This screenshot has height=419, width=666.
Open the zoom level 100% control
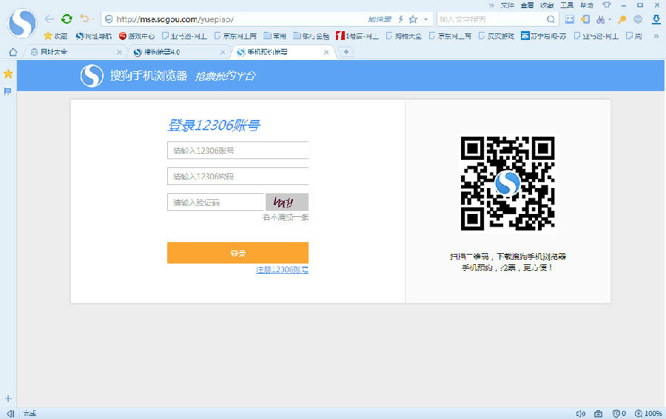(648, 413)
